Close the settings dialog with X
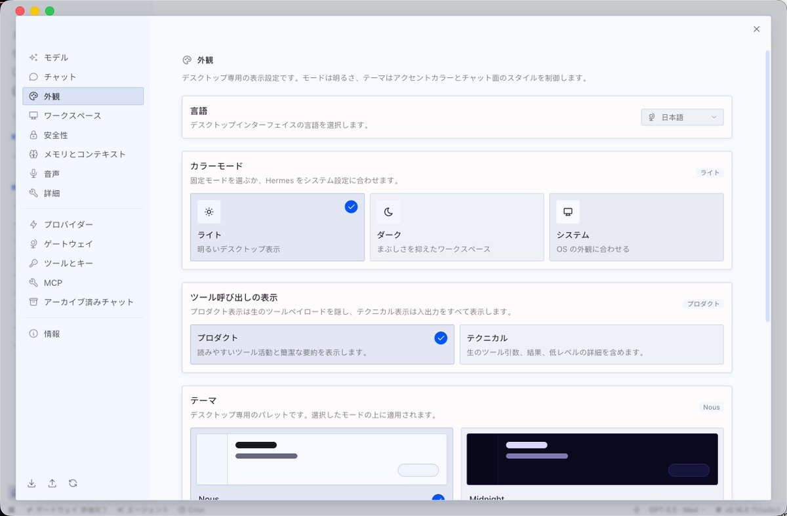This screenshot has width=787, height=516. [757, 29]
